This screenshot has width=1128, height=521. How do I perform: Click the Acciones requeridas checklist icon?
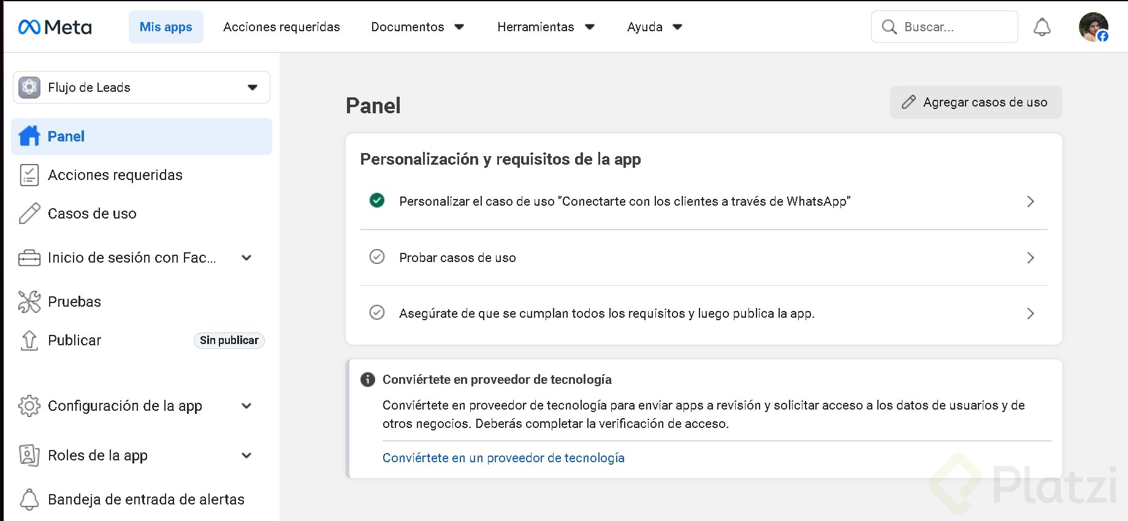click(x=29, y=175)
